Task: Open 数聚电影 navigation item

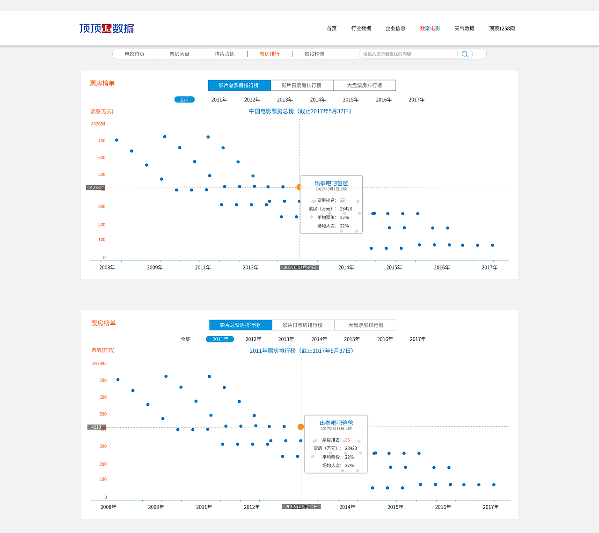Action: click(430, 29)
